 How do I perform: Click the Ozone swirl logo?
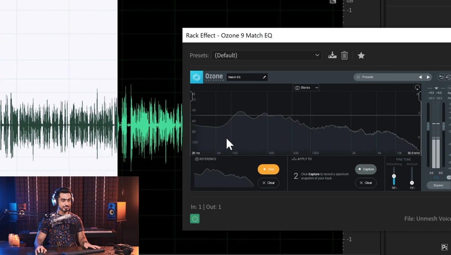[x=197, y=77]
